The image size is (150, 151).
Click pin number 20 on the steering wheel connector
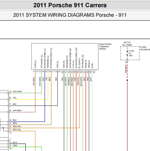[x=94, y=72]
